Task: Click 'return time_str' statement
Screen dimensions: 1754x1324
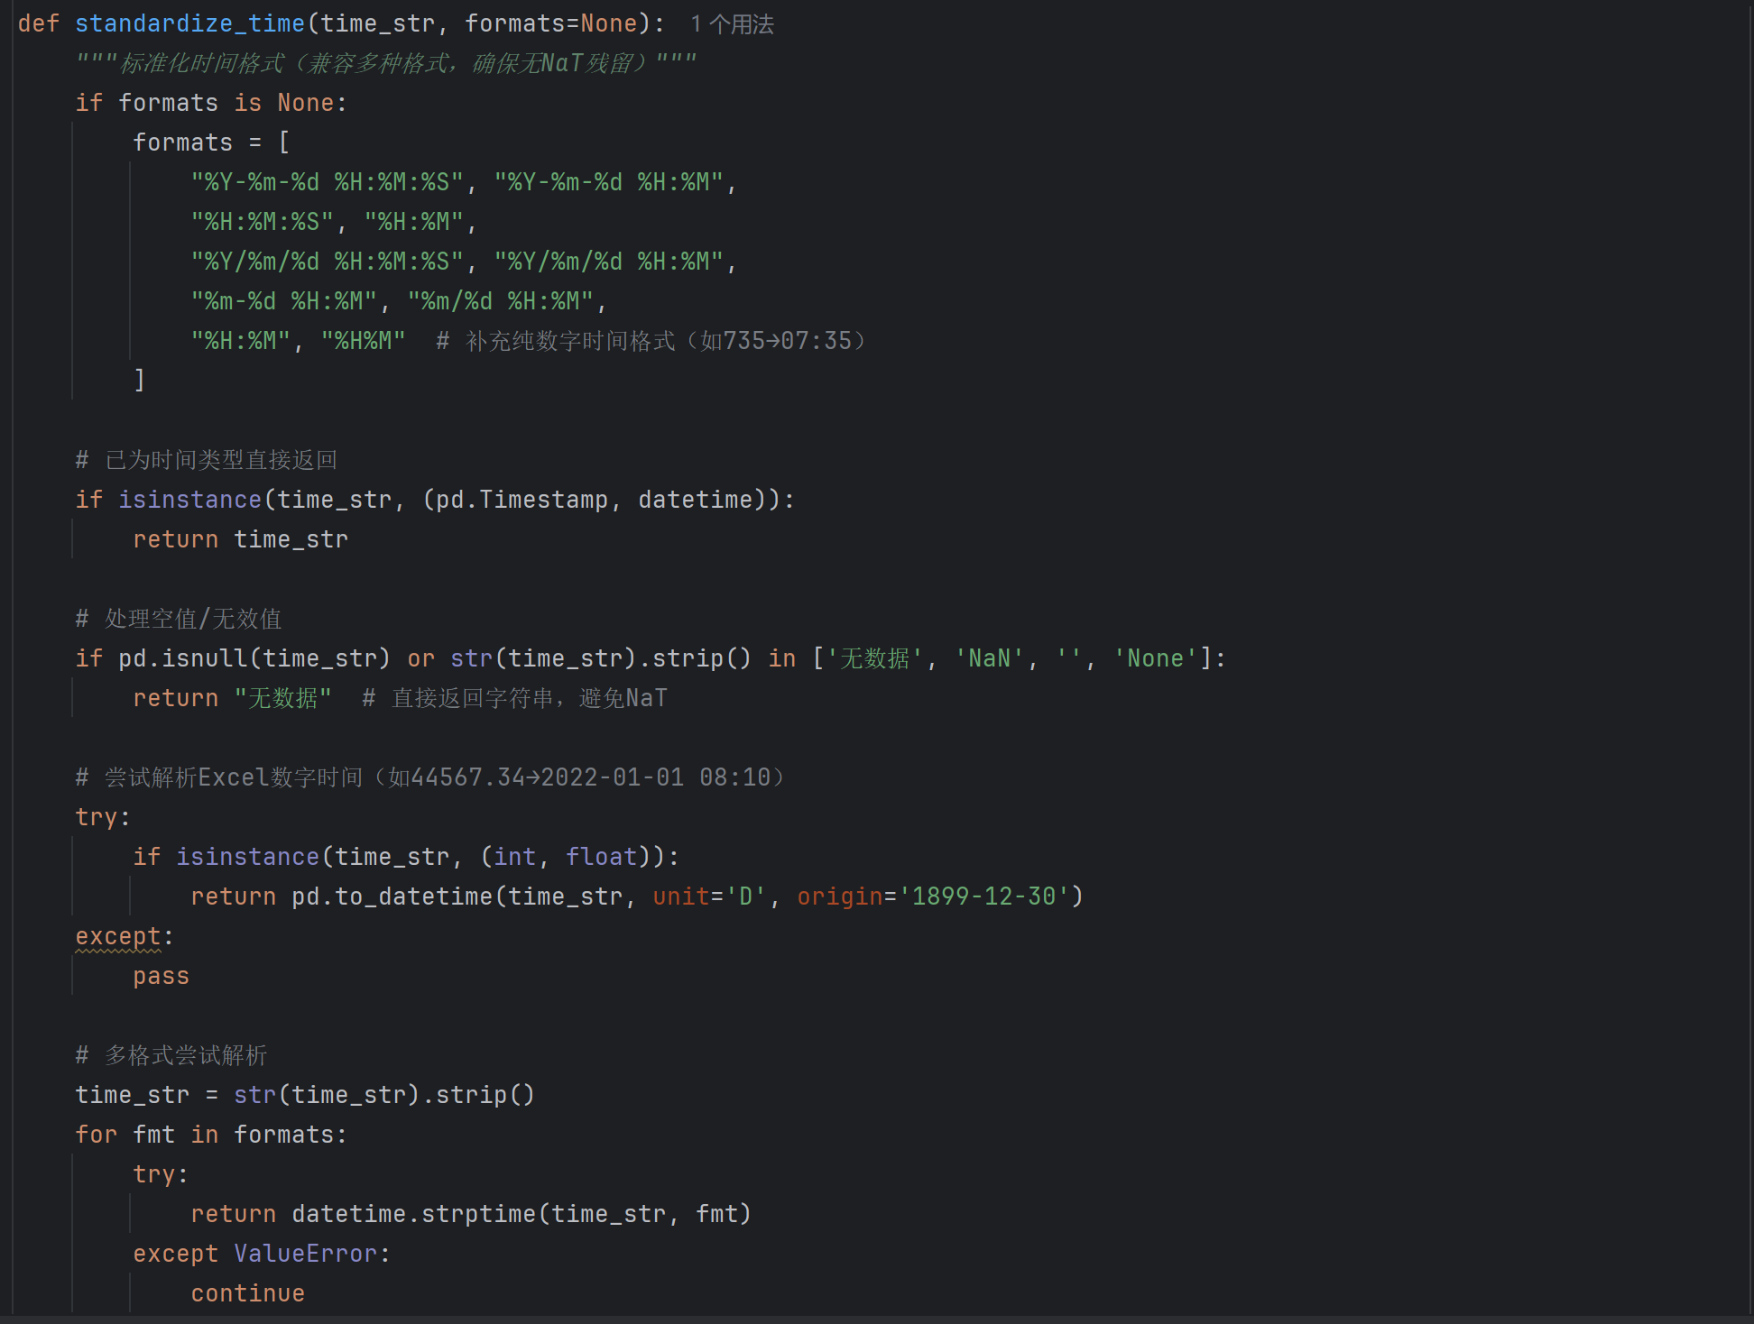Action: click(x=241, y=539)
